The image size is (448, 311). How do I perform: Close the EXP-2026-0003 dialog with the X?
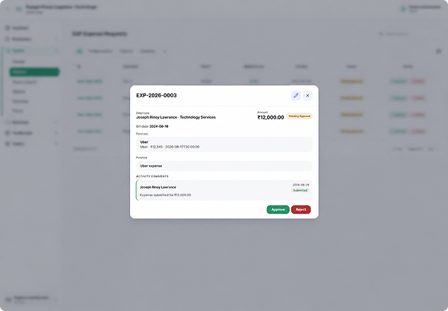coord(307,95)
